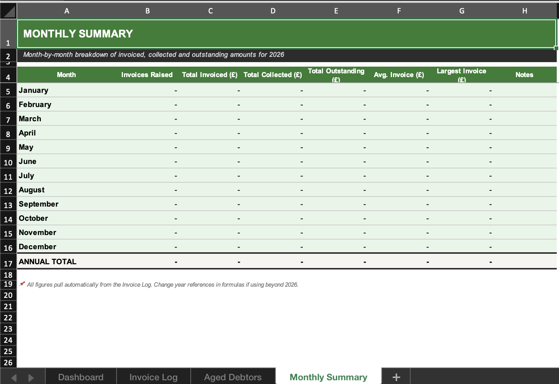The height and width of the screenshot is (384, 559).
Task: Select column C header
Action: [x=211, y=11]
